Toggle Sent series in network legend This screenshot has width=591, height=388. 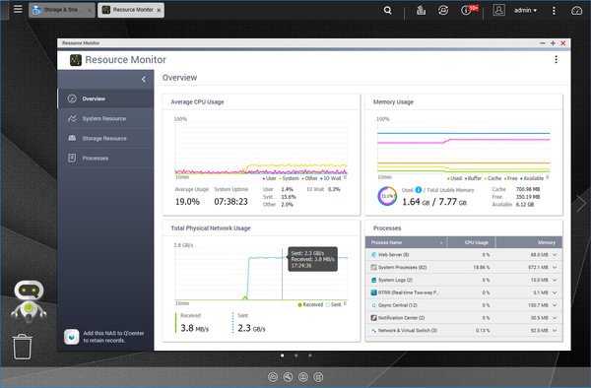point(334,304)
